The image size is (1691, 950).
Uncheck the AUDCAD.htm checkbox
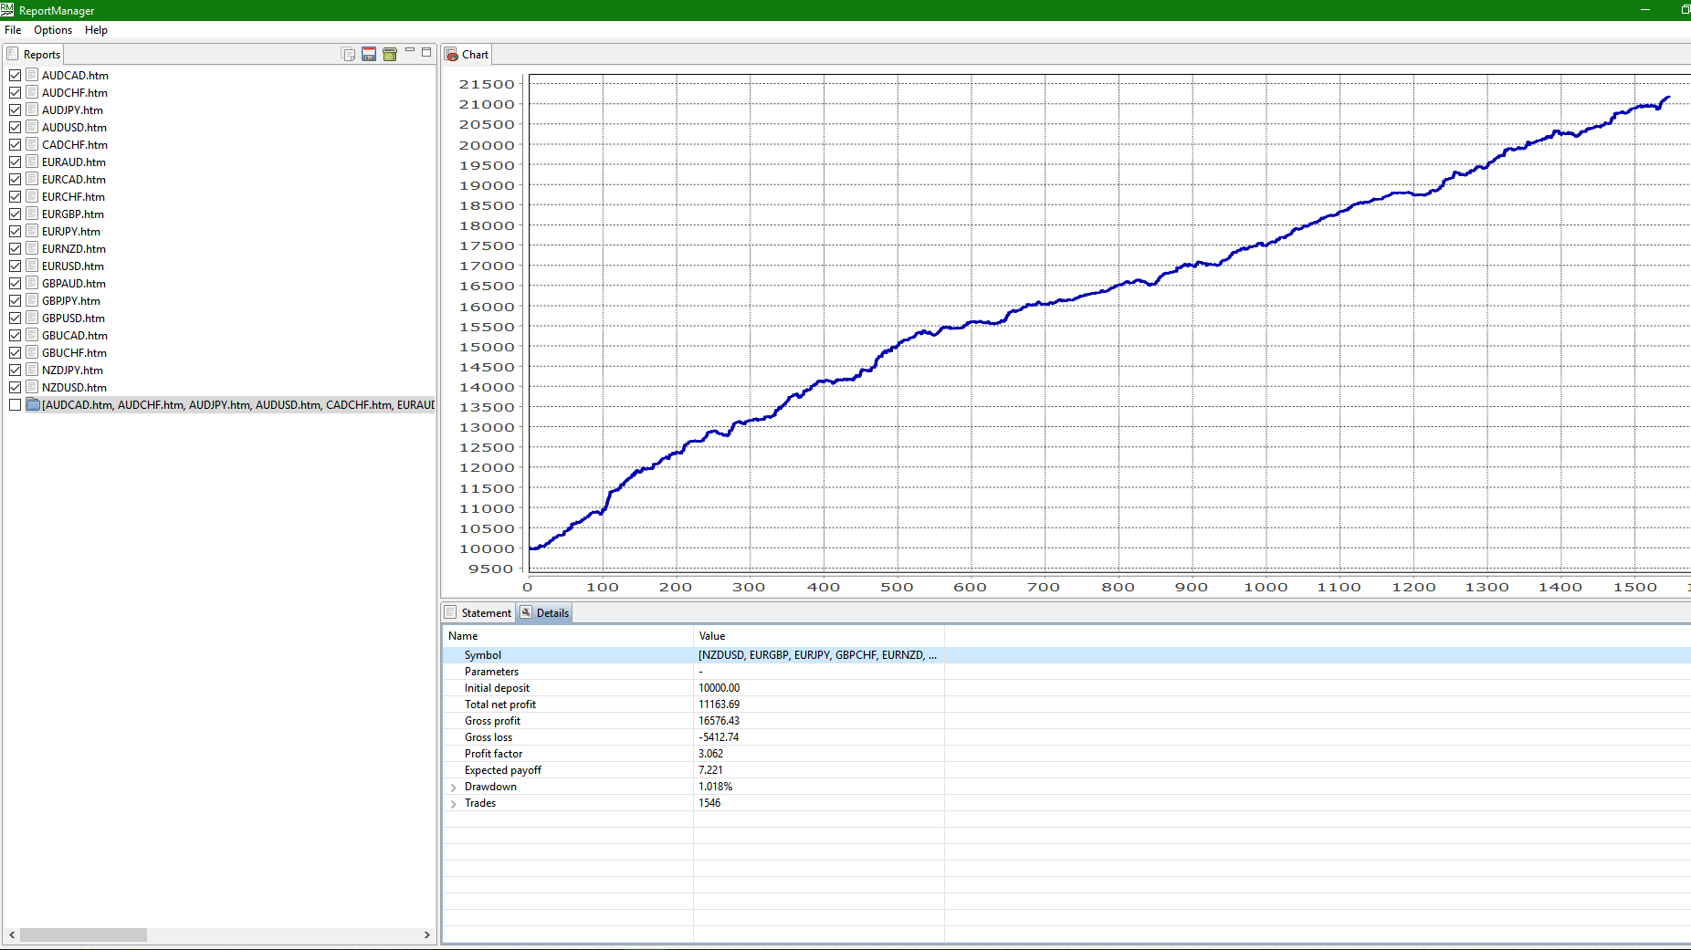(x=15, y=75)
